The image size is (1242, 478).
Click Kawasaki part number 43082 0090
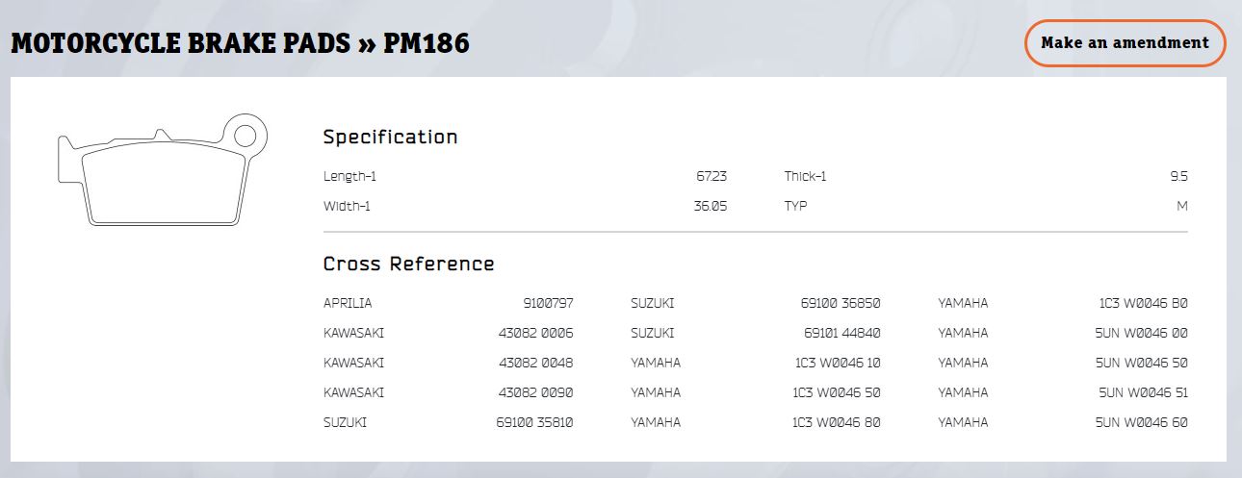(x=535, y=392)
